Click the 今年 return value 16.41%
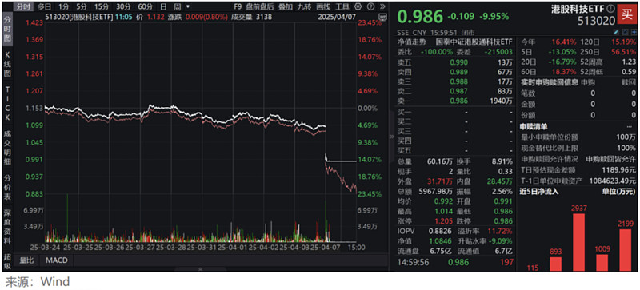Viewport: 640px width, 290px height. (564, 42)
